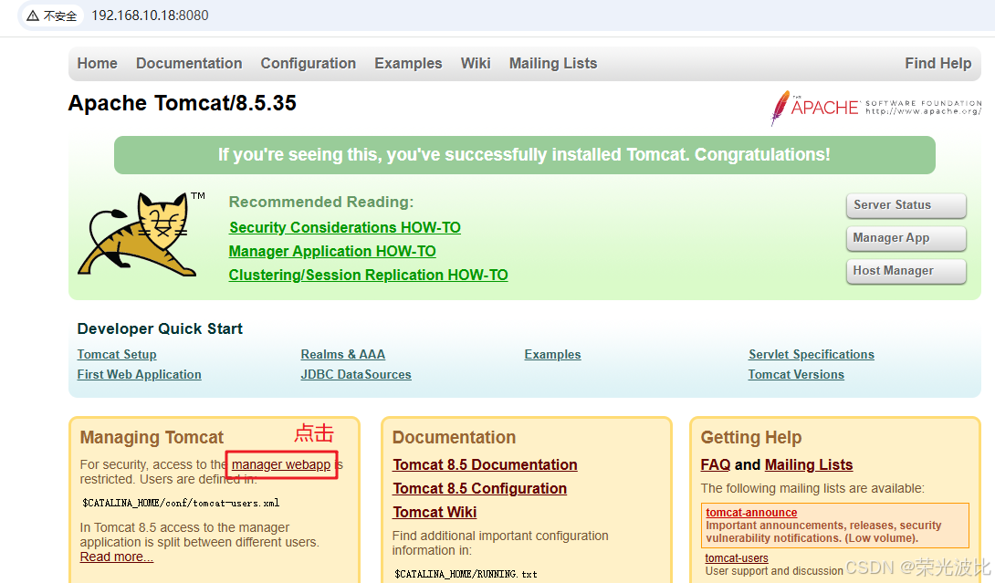
Task: Open the Realms & AAA link
Action: (342, 355)
